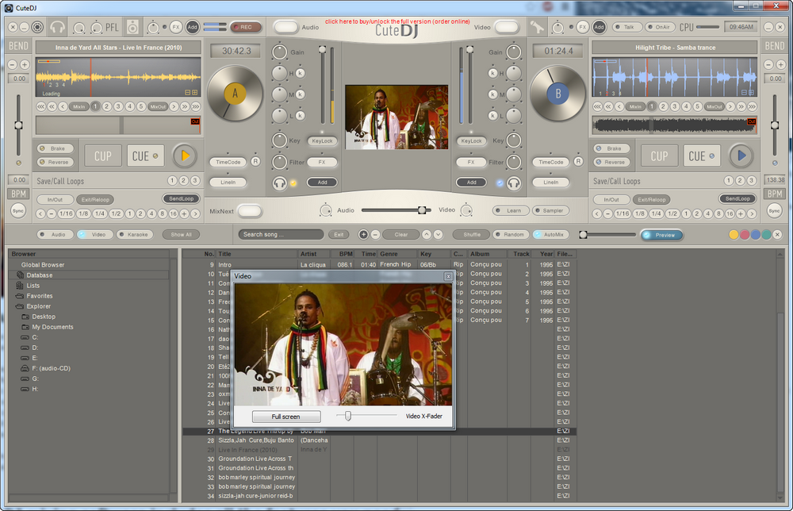Image resolution: width=793 pixels, height=511 pixels.
Task: Toggle the Brake option on deck A
Action: [x=55, y=148]
